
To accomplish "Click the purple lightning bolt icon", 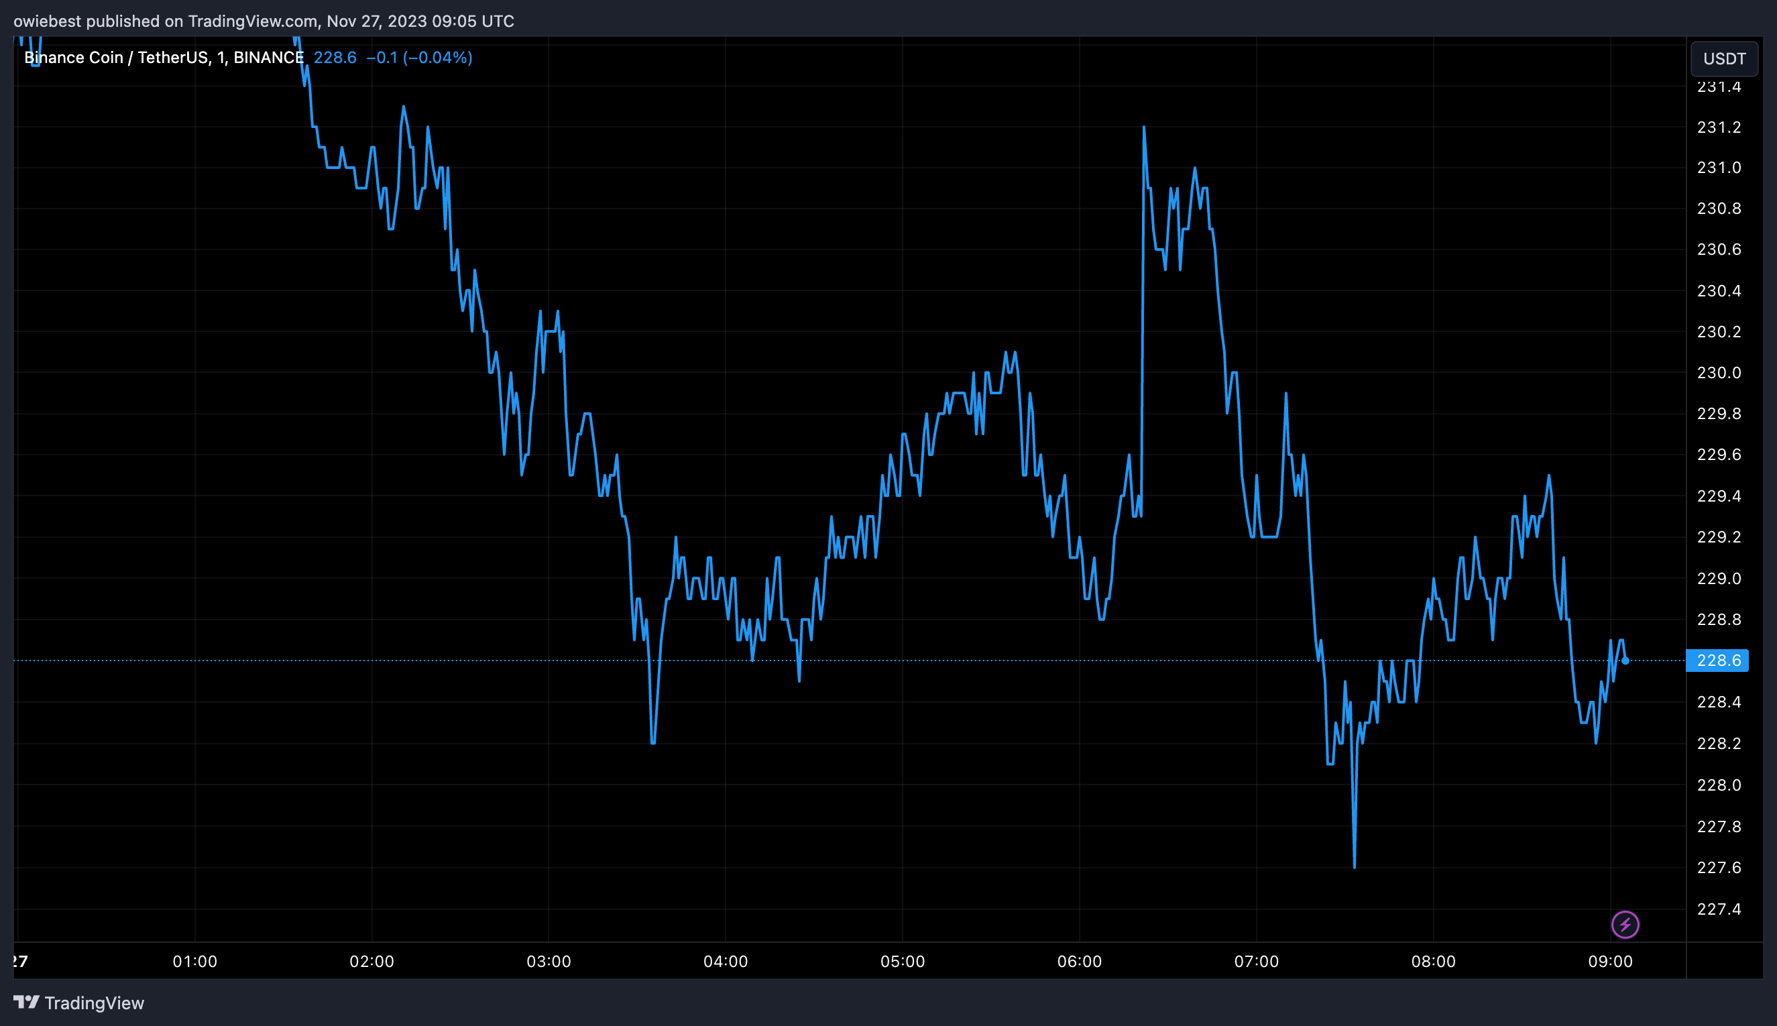I will tap(1625, 925).
